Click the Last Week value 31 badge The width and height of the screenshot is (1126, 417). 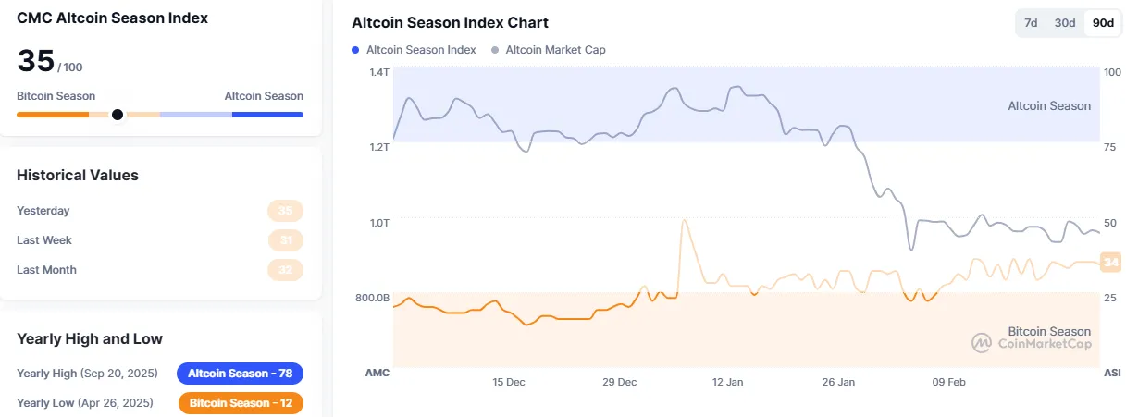tap(285, 240)
